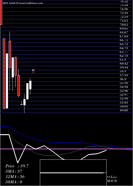Click the 59.84 price axis label

tap(124, 67)
